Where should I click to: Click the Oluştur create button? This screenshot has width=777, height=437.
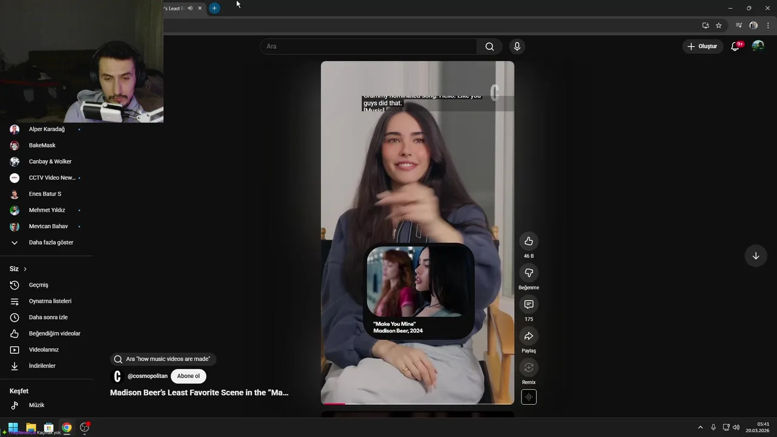(702, 46)
